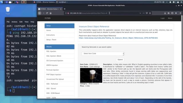Click the Café mélange coffee image
This screenshot has width=183, height=103.
91,75
